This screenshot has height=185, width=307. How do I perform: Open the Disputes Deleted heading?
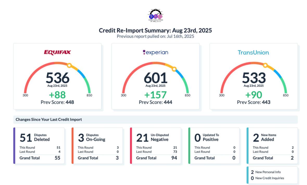pyautogui.click(x=42, y=137)
